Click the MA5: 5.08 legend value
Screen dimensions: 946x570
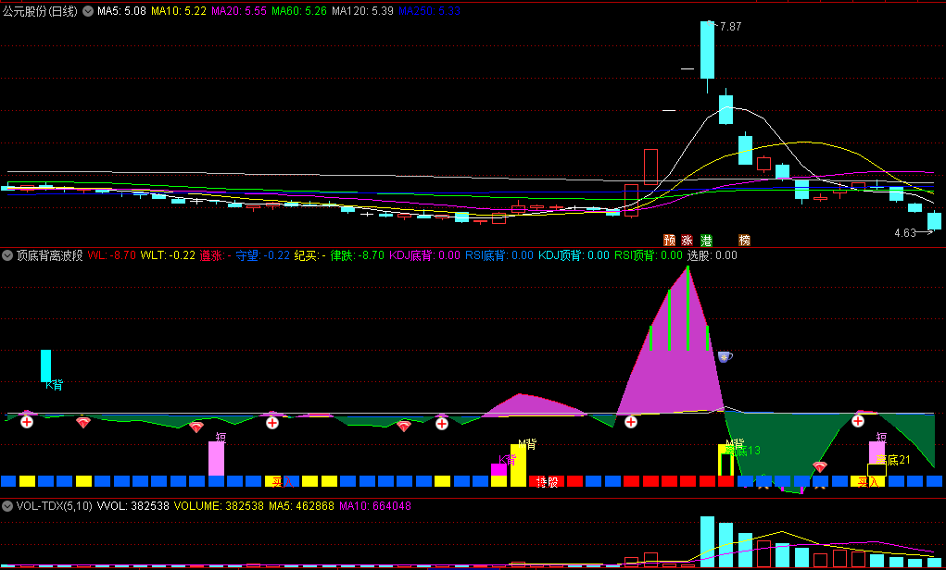point(120,11)
